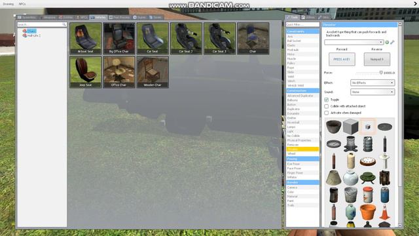
Task: Choose the red-lidded paint can model
Action: 368,195
